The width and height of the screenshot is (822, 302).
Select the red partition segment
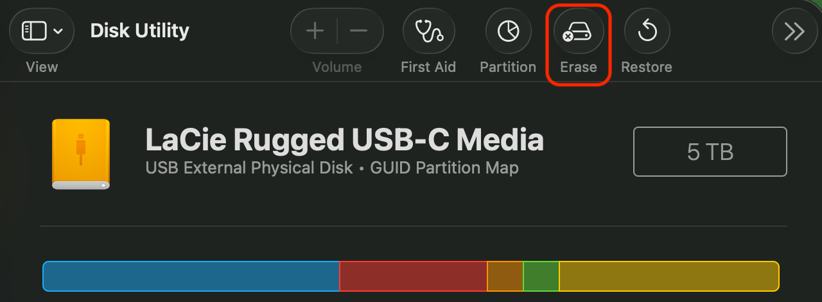413,276
